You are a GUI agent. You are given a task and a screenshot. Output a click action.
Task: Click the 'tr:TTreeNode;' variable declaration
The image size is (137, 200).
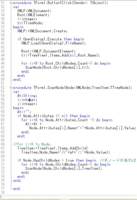(30, 23)
